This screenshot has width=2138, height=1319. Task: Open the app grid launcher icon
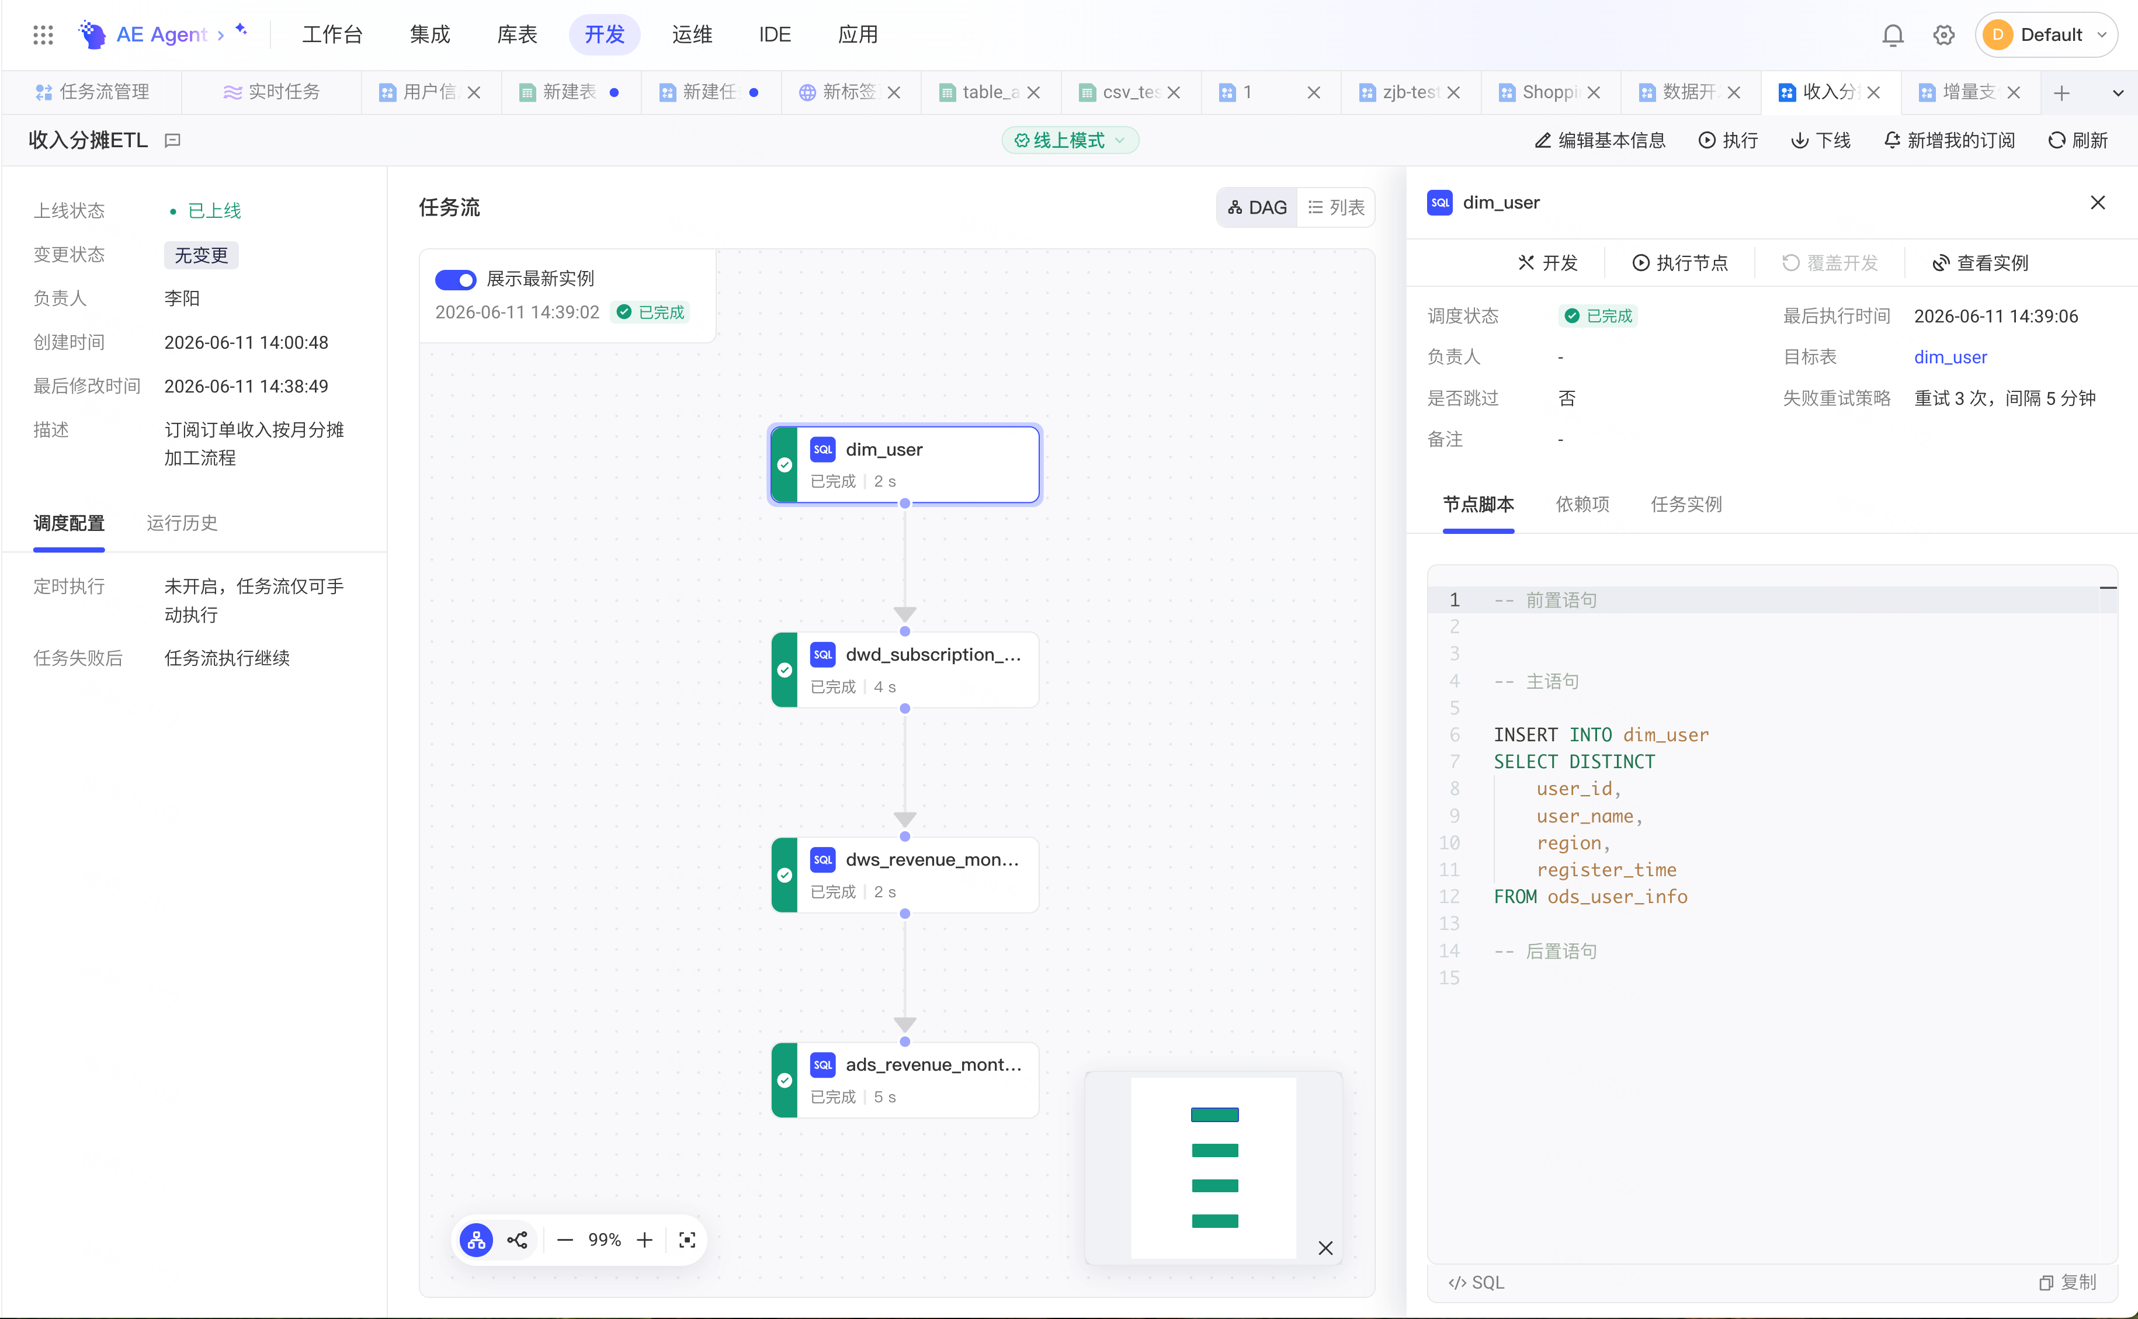pos(43,35)
